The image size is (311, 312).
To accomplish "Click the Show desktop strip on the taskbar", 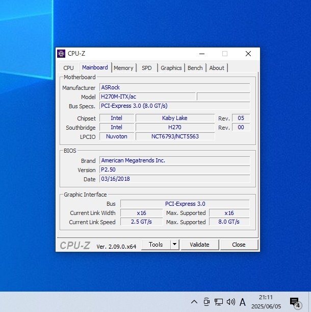I will pos(310,302).
